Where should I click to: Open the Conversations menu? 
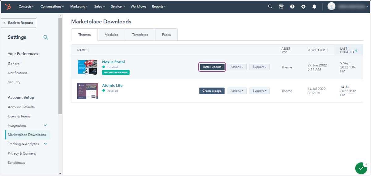[x=52, y=6]
